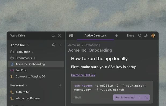Click the terminal prompt icon in Run button
The height and width of the screenshot is (106, 166).
146,97
